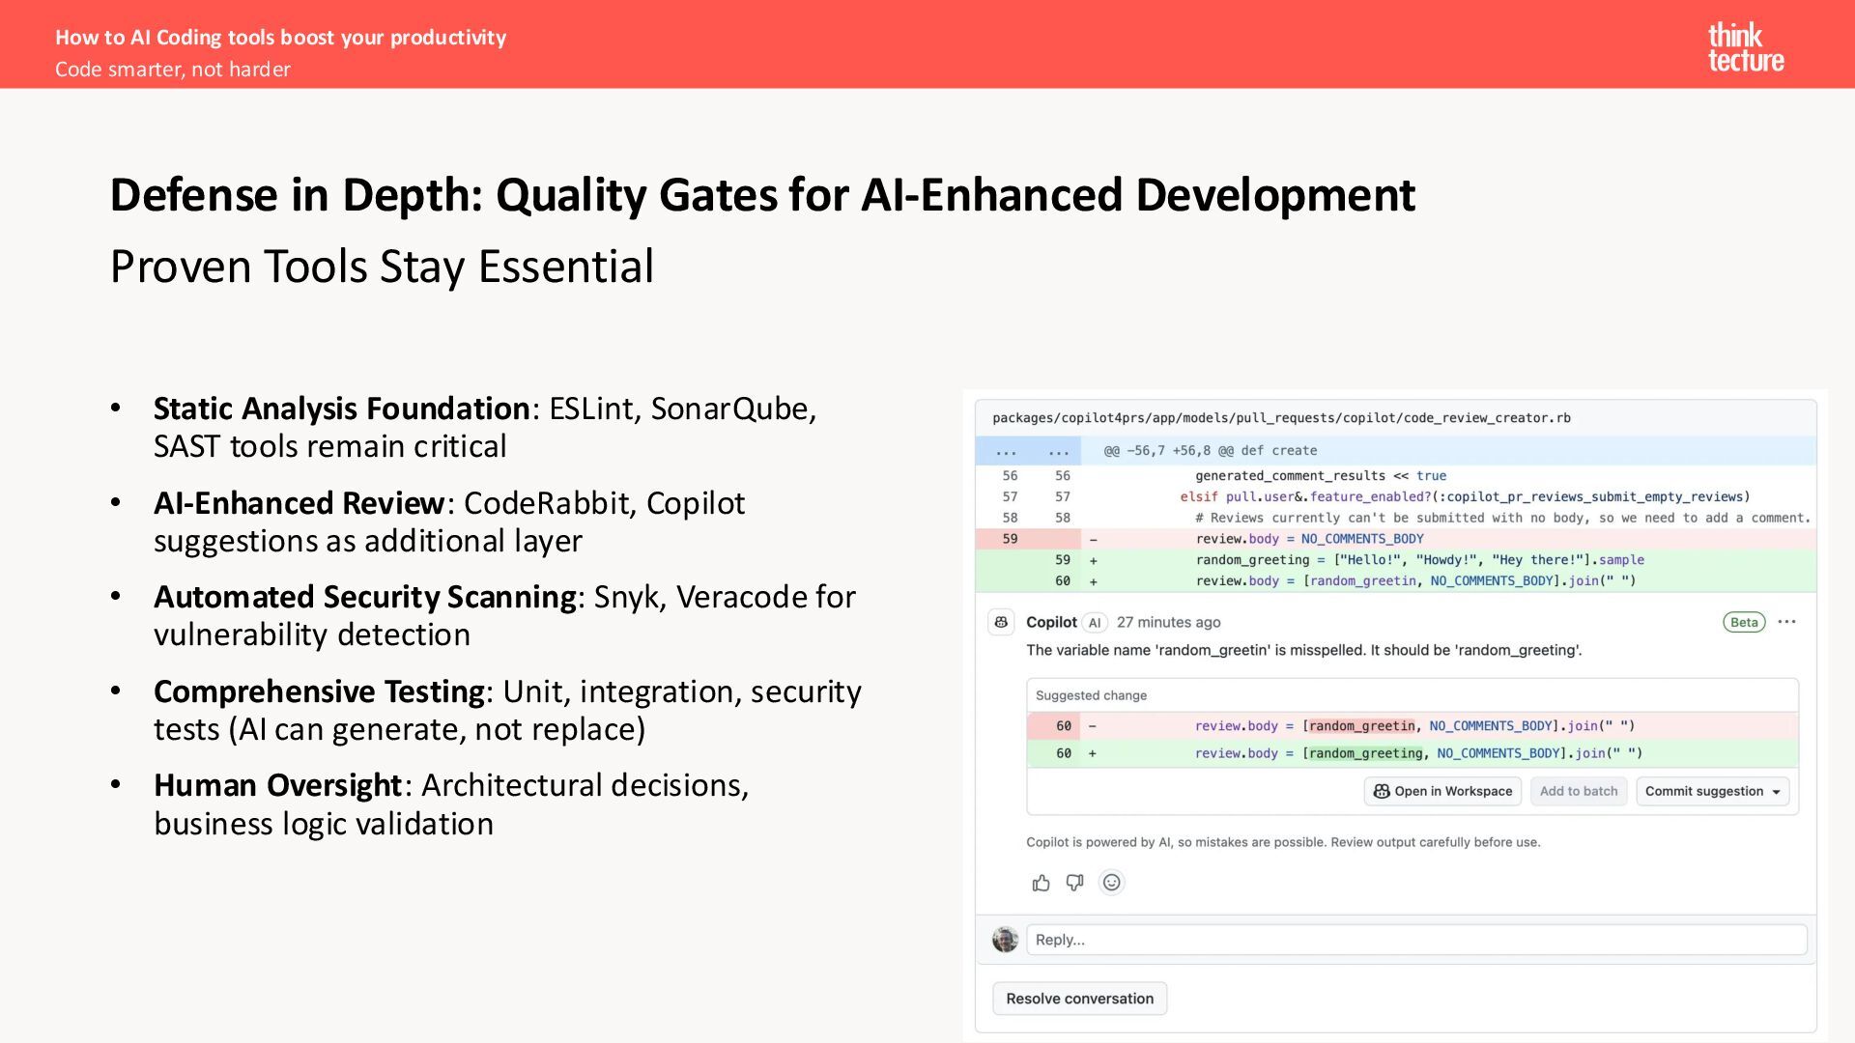Open the emoji reaction picker
The width and height of the screenshot is (1855, 1043).
tap(1112, 883)
